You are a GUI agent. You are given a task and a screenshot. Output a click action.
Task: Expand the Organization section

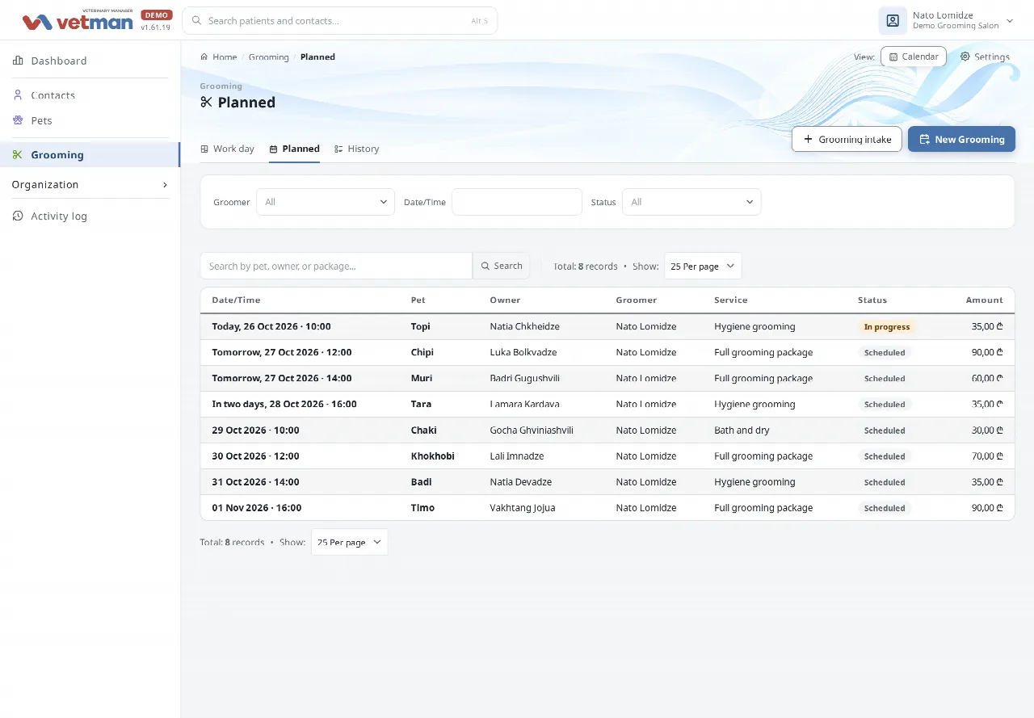click(90, 184)
